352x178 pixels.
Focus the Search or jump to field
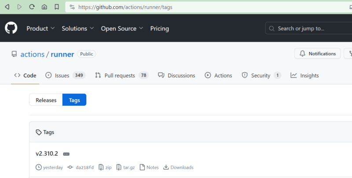(x=309, y=28)
